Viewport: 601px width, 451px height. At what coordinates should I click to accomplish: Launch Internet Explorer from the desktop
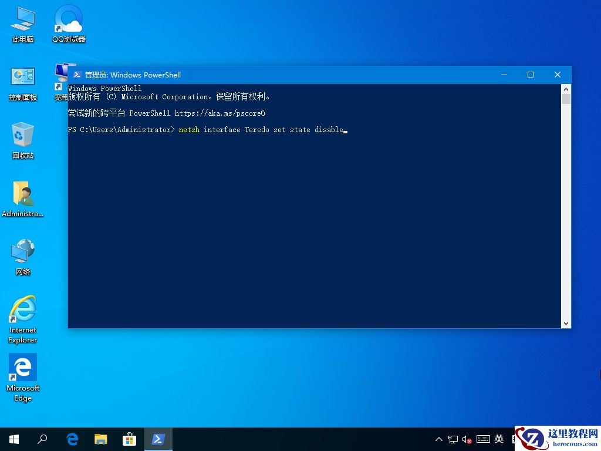(x=22, y=309)
